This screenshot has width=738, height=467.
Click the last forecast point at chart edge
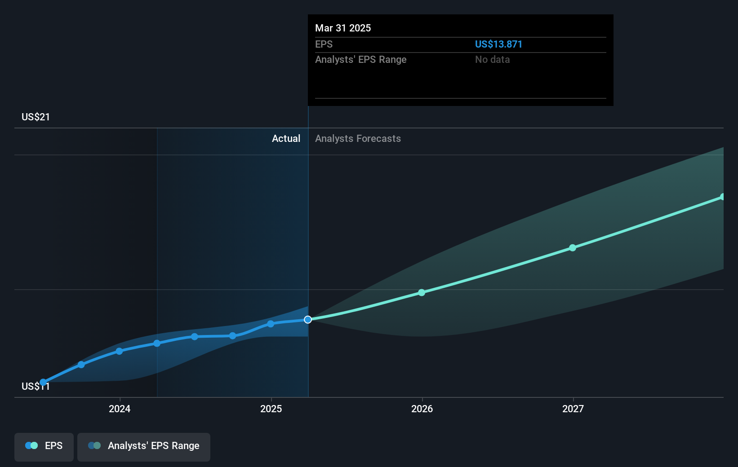[x=722, y=197]
